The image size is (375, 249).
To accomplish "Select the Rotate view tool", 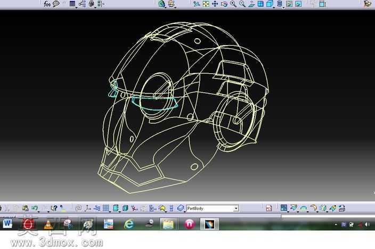I will click(224, 4).
